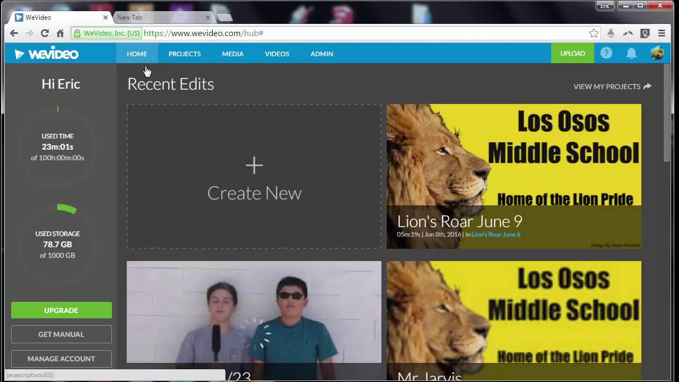Click the WeVideo logo in header
679x382 pixels.
(x=47, y=54)
